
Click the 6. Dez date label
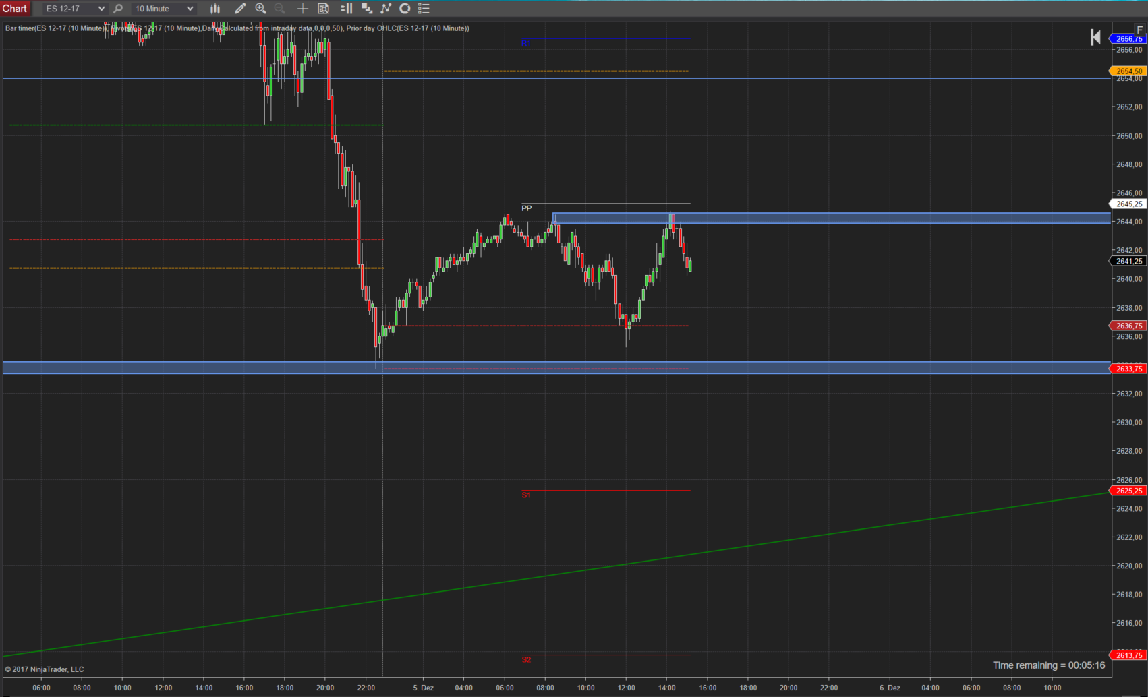[890, 688]
